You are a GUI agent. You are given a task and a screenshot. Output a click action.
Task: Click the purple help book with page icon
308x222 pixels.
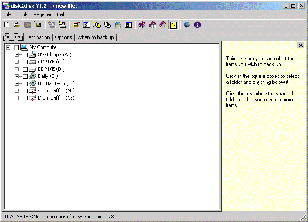point(163,25)
